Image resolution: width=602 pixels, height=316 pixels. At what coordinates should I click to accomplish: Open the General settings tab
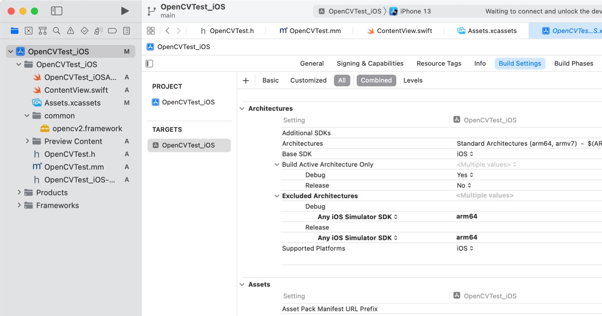click(x=312, y=63)
